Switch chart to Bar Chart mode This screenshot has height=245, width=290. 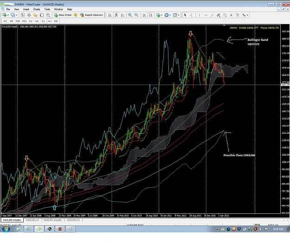point(110,15)
